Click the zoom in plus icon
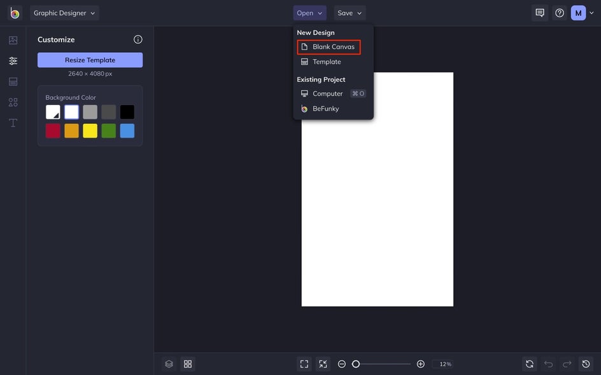This screenshot has width=601, height=375. tap(420, 364)
